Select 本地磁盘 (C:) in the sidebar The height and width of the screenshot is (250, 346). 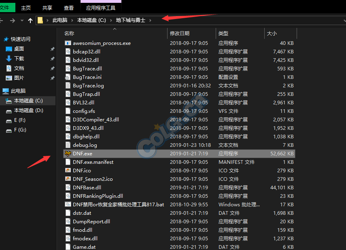(28, 101)
